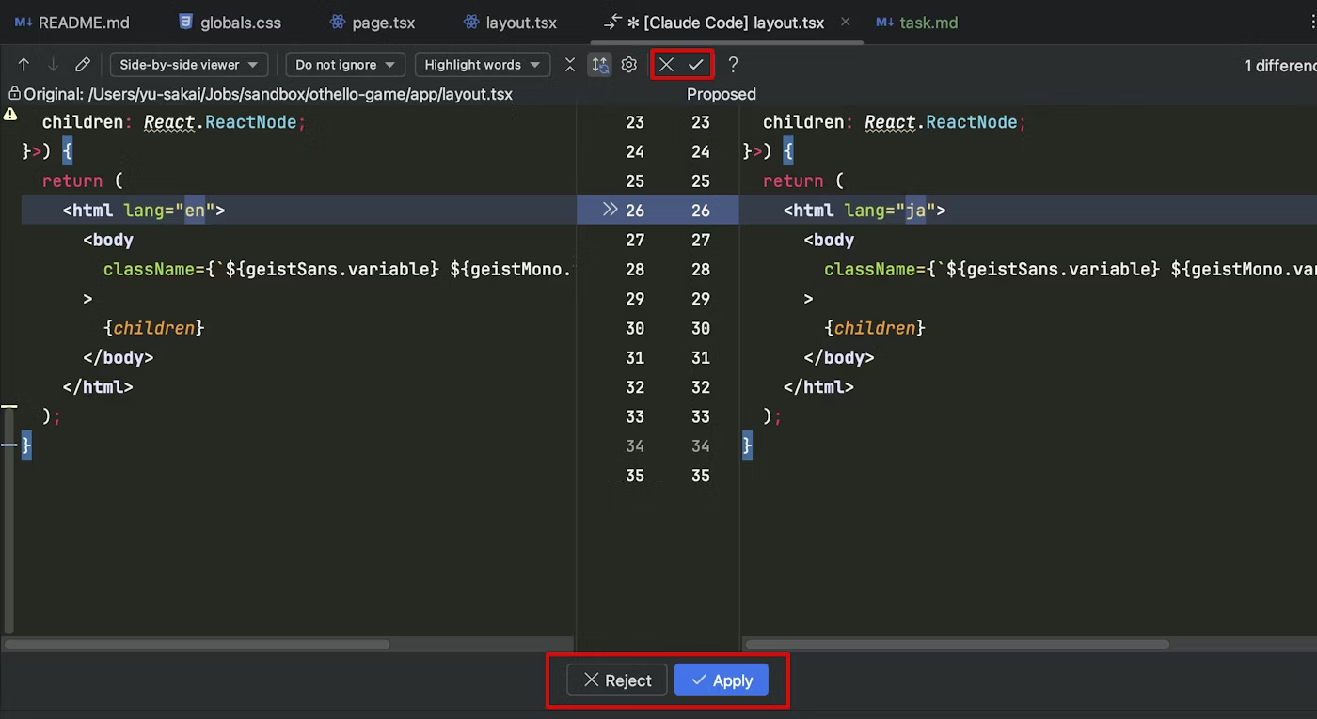The image size is (1317, 719).
Task: Click the README.md markdown file icon
Action: point(23,23)
